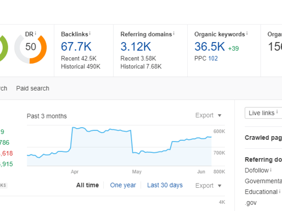
Task: Expand Export dropdown next to Last 30 days
Action: click(x=208, y=185)
